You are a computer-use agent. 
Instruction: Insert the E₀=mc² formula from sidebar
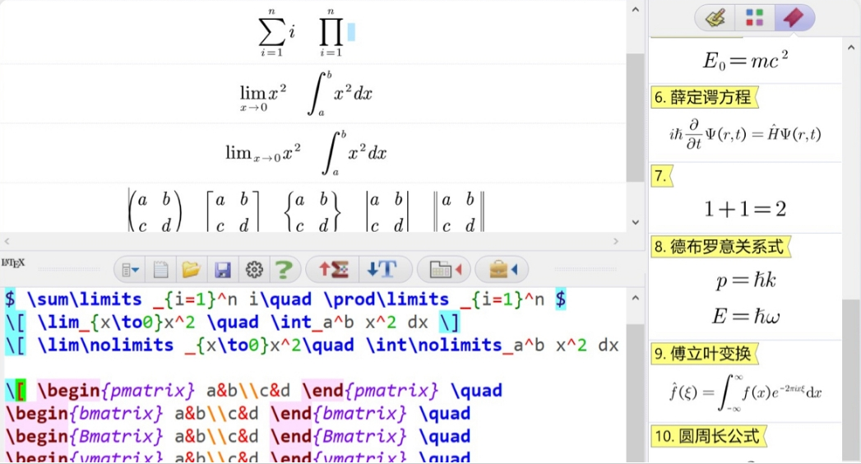745,60
